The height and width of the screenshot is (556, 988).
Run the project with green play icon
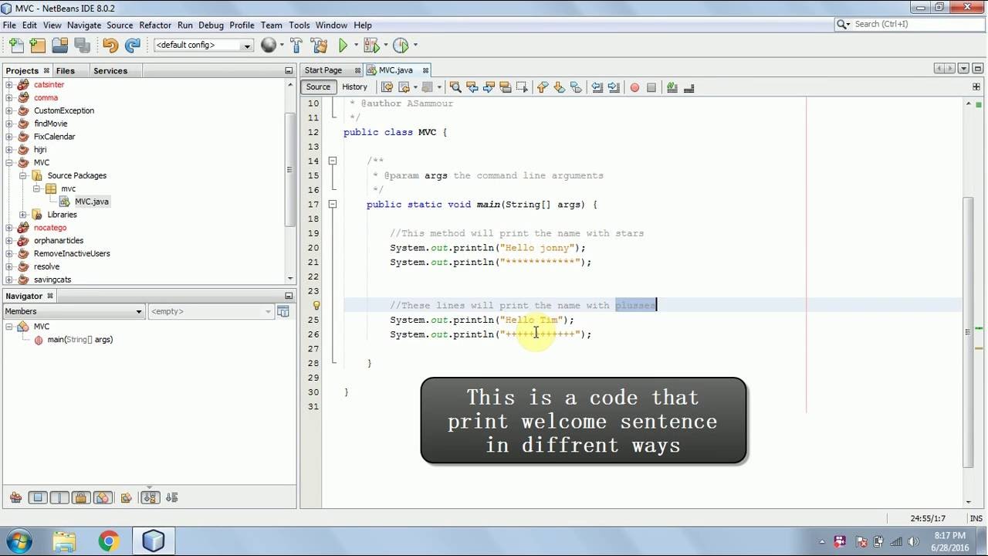pyautogui.click(x=343, y=46)
